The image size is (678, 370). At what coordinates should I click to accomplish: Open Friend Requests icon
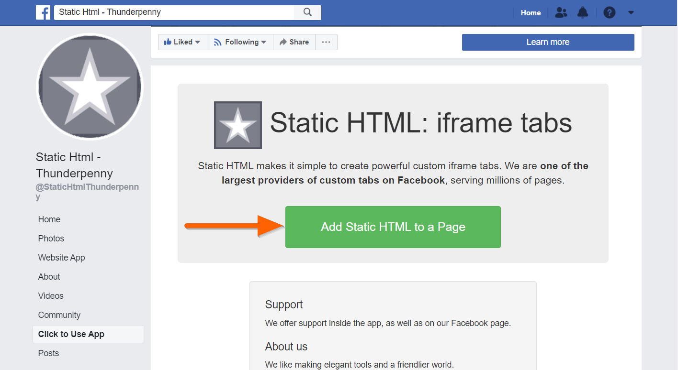(561, 13)
